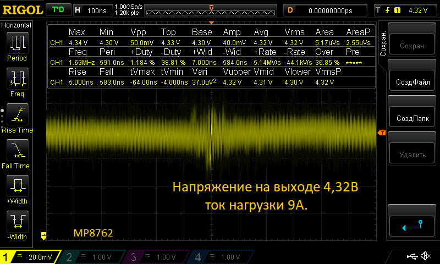Select the Freq measurement icon

pyautogui.click(x=17, y=80)
